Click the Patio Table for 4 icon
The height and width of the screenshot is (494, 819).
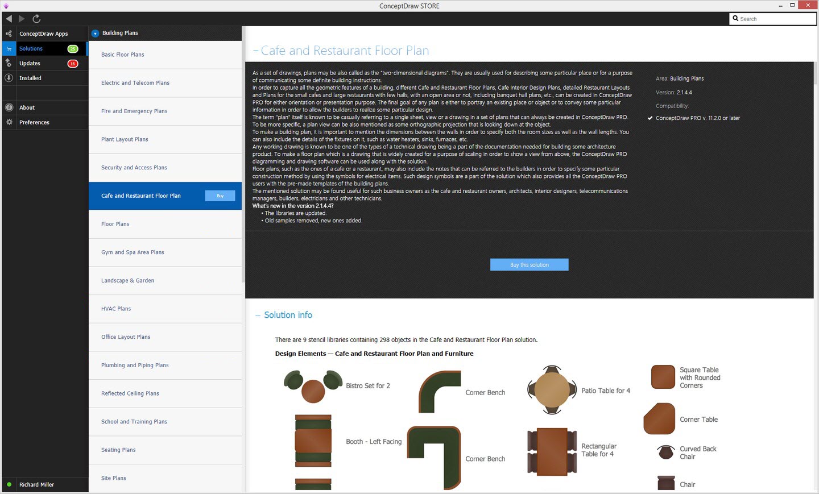point(552,390)
